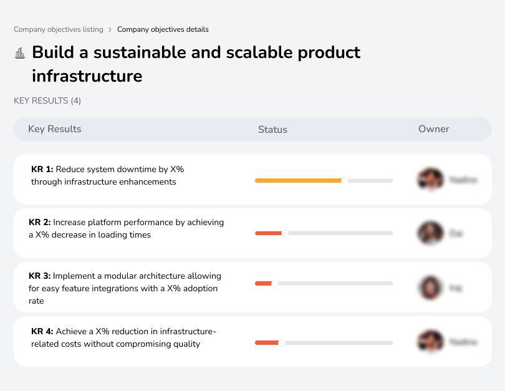This screenshot has width=505, height=391.
Task: Sort by the Status column header
Action: pyautogui.click(x=272, y=129)
